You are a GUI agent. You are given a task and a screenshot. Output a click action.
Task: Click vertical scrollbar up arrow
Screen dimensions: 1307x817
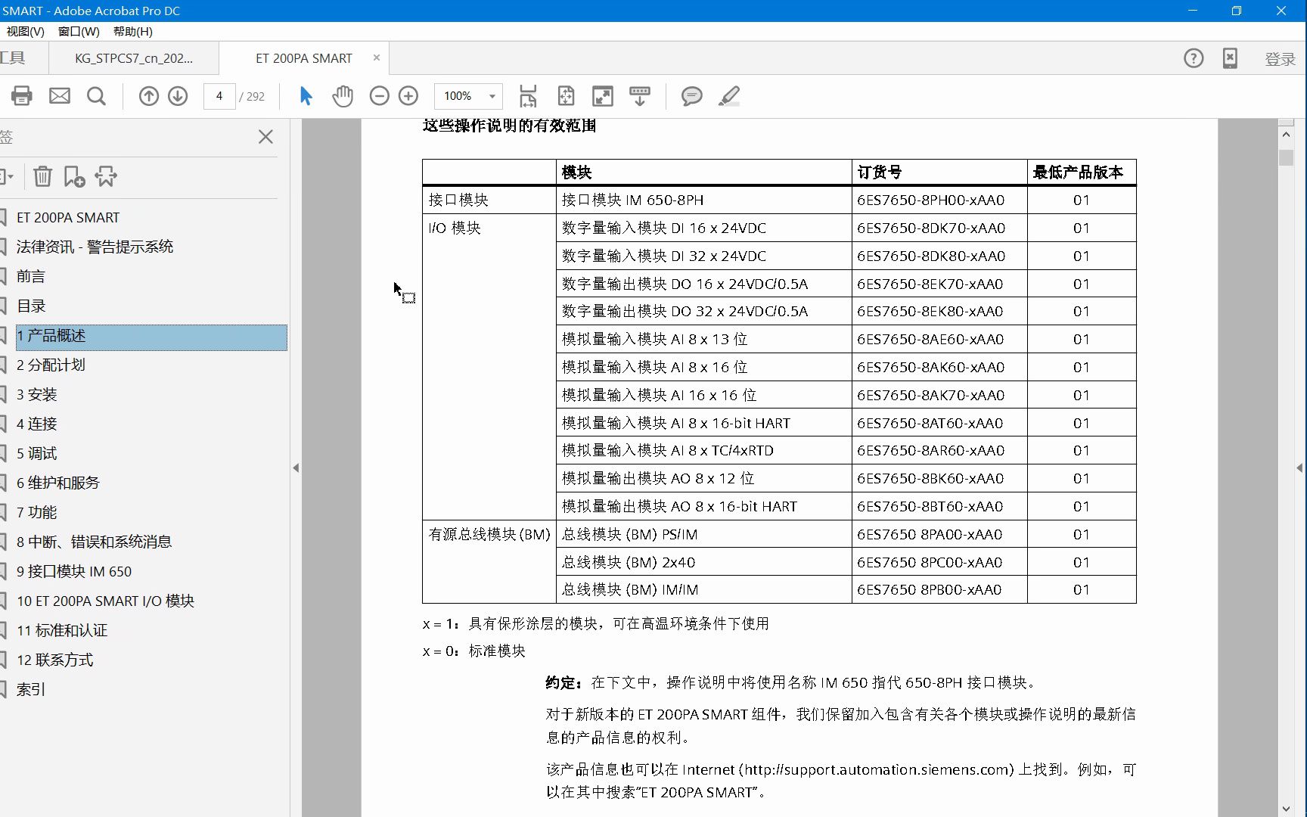click(1286, 135)
